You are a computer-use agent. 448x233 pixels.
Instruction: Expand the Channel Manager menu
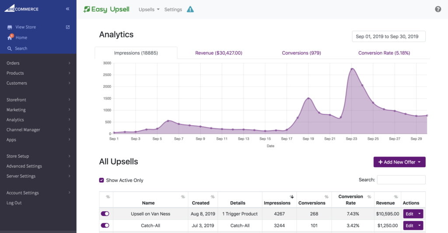(38, 130)
